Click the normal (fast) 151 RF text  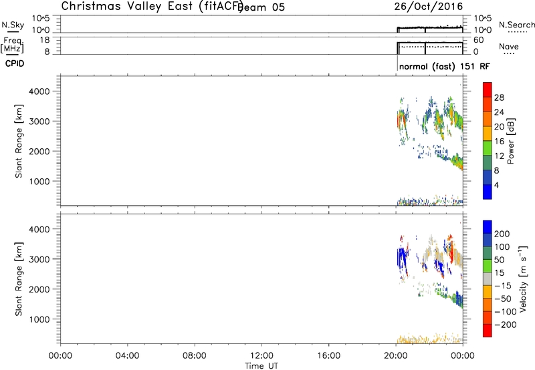click(444, 66)
